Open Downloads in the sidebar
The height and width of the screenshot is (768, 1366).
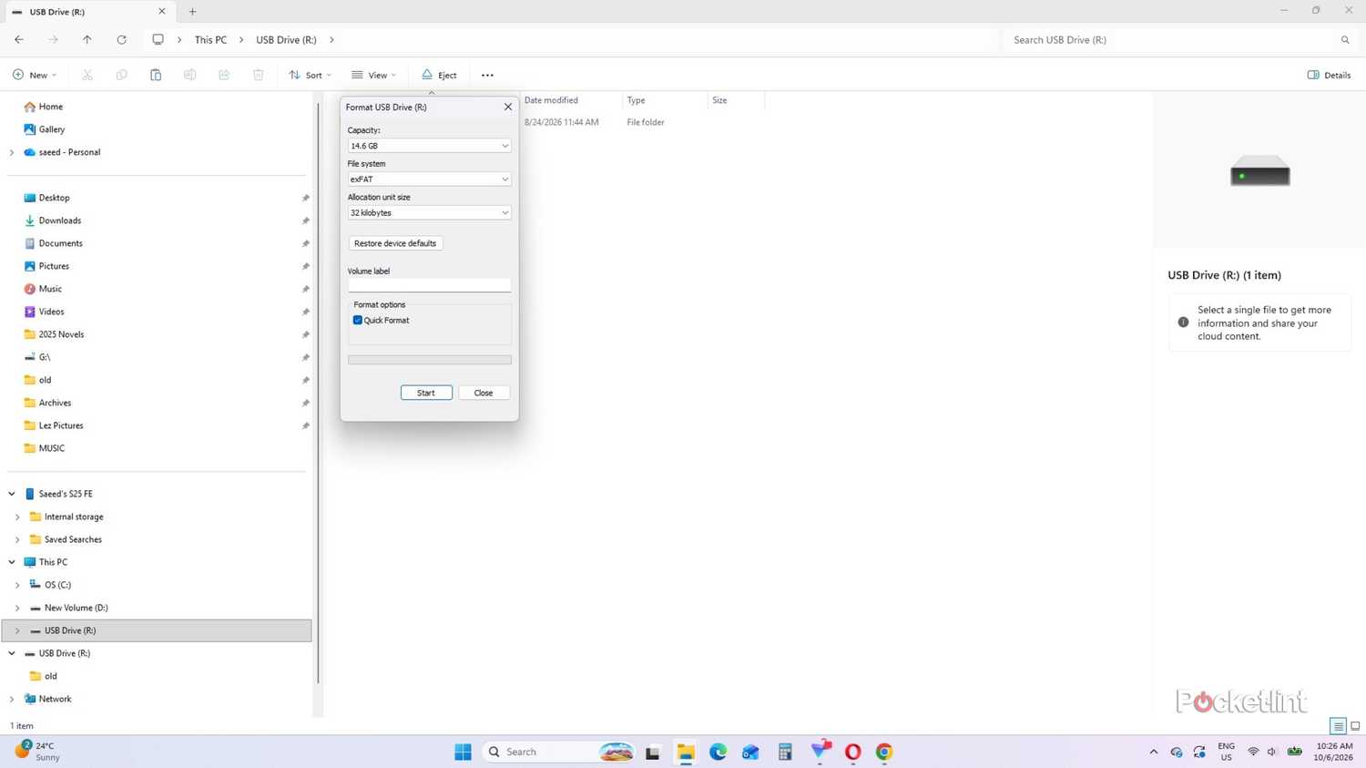pyautogui.click(x=60, y=220)
